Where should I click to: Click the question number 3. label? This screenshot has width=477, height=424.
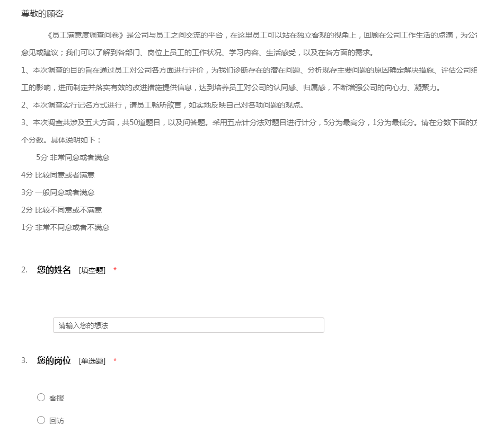coord(24,361)
